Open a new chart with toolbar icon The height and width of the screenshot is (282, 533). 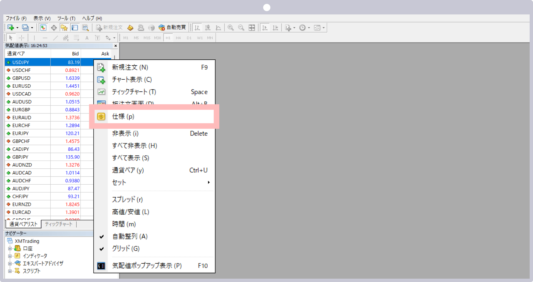pyautogui.click(x=11, y=27)
